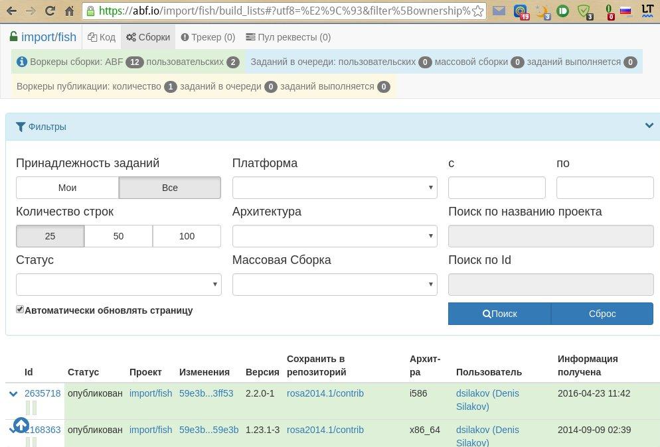Open the mail envelope extension icon

coord(499,11)
